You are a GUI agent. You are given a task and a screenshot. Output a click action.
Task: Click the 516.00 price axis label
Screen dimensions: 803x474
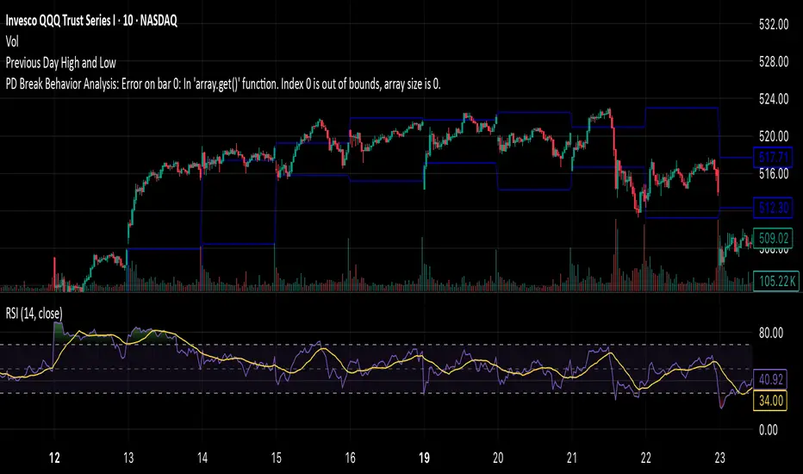coord(774,174)
